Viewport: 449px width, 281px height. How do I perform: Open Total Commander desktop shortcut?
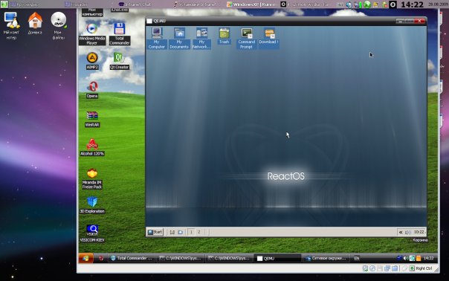(120, 34)
